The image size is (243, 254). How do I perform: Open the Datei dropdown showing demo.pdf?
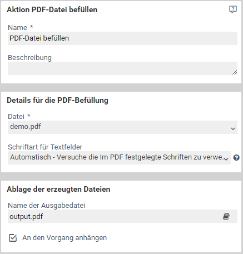(122, 127)
